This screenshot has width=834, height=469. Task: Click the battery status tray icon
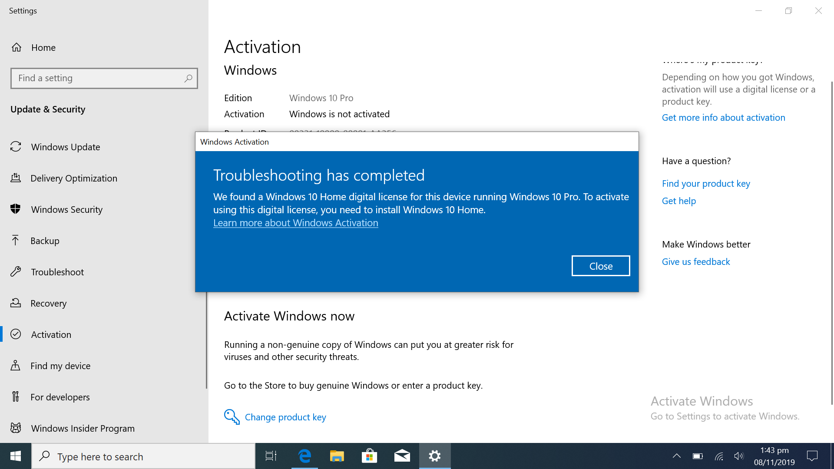698,456
